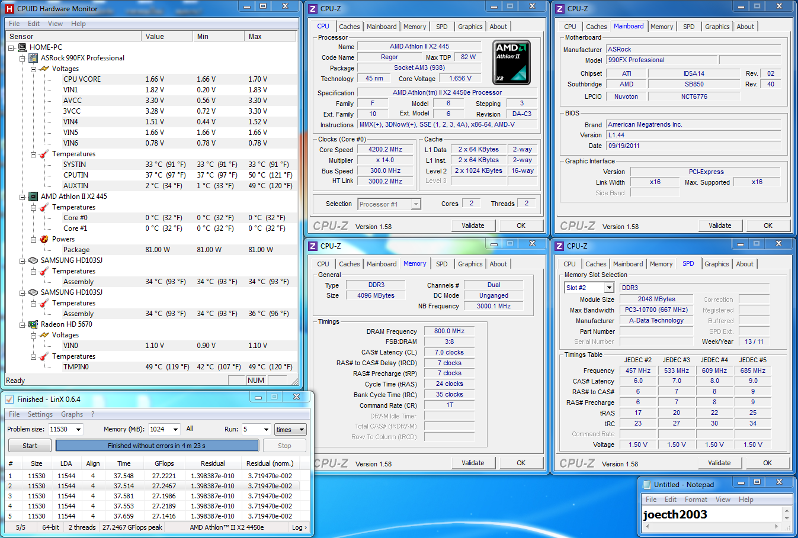Click the LinX title bar checkmark icon
This screenshot has height=538, width=798.
[x=9, y=400]
